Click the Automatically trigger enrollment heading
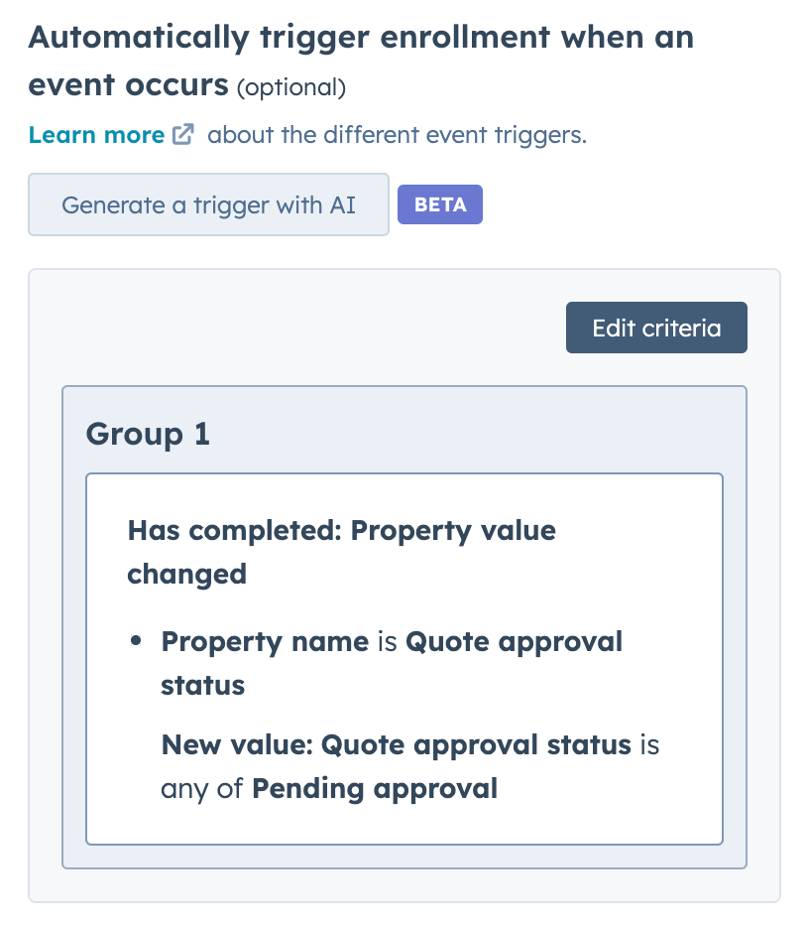The width and height of the screenshot is (807, 925). (x=361, y=39)
